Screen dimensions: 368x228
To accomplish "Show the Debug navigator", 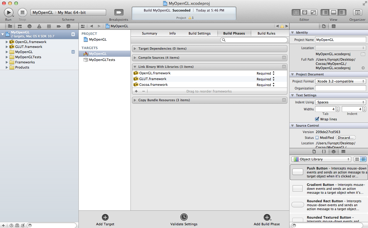I will (x=49, y=26).
